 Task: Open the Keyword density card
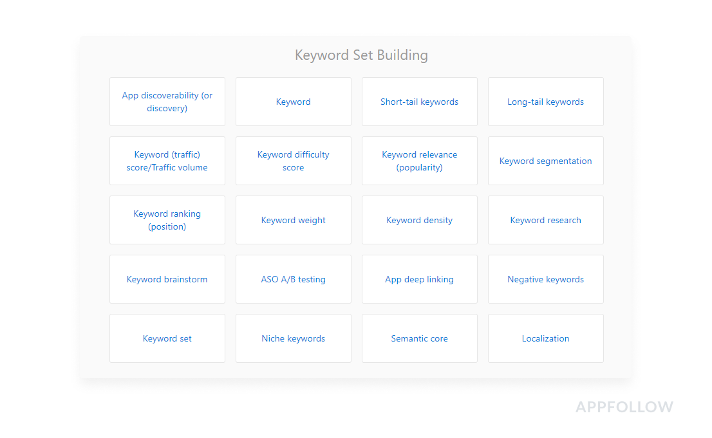tap(420, 220)
